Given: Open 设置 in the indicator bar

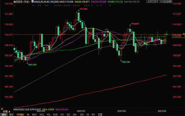Looking at the screenshot, I should click(x=100, y=115).
